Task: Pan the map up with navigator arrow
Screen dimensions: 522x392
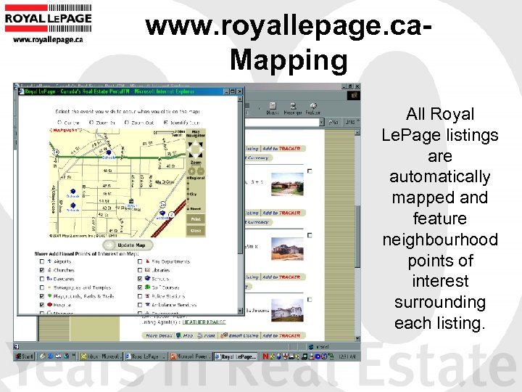Action: coord(196,143)
